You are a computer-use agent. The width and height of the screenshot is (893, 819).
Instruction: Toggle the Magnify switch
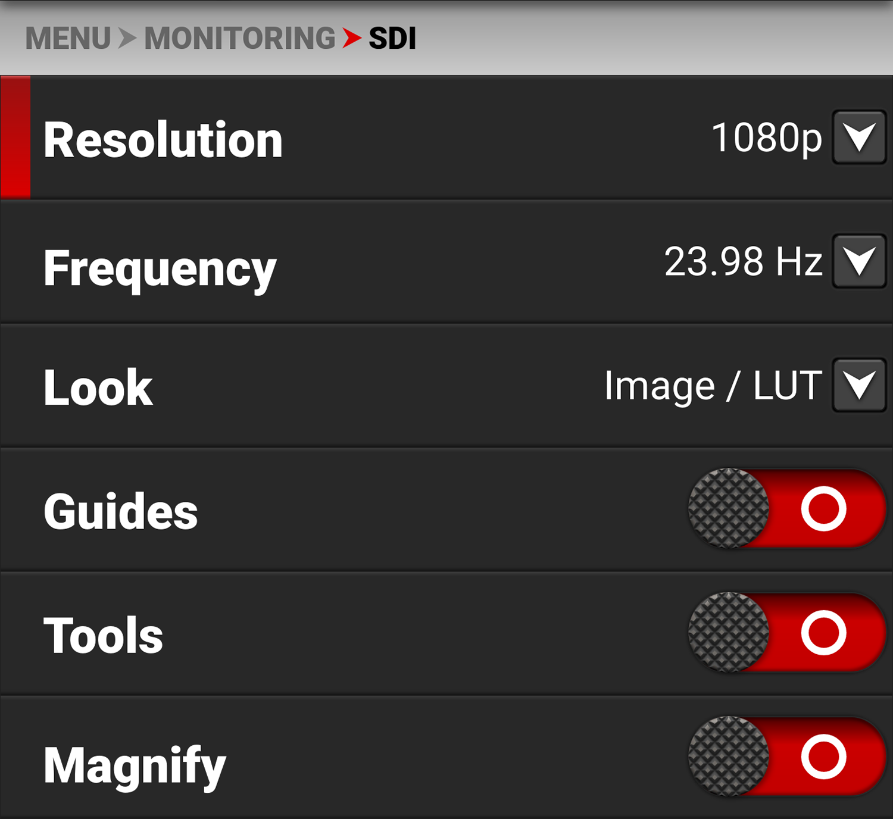coord(787,757)
